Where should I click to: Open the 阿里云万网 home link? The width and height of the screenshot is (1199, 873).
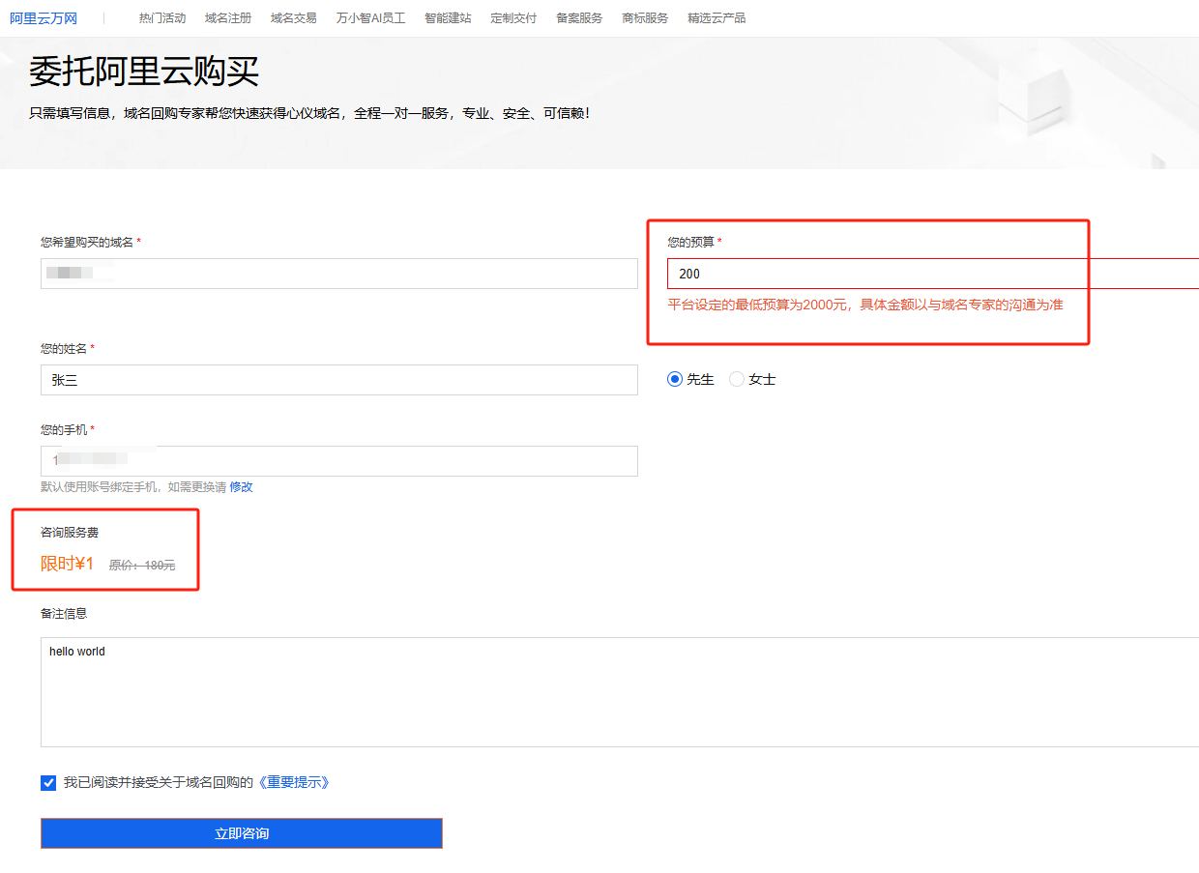(x=44, y=18)
